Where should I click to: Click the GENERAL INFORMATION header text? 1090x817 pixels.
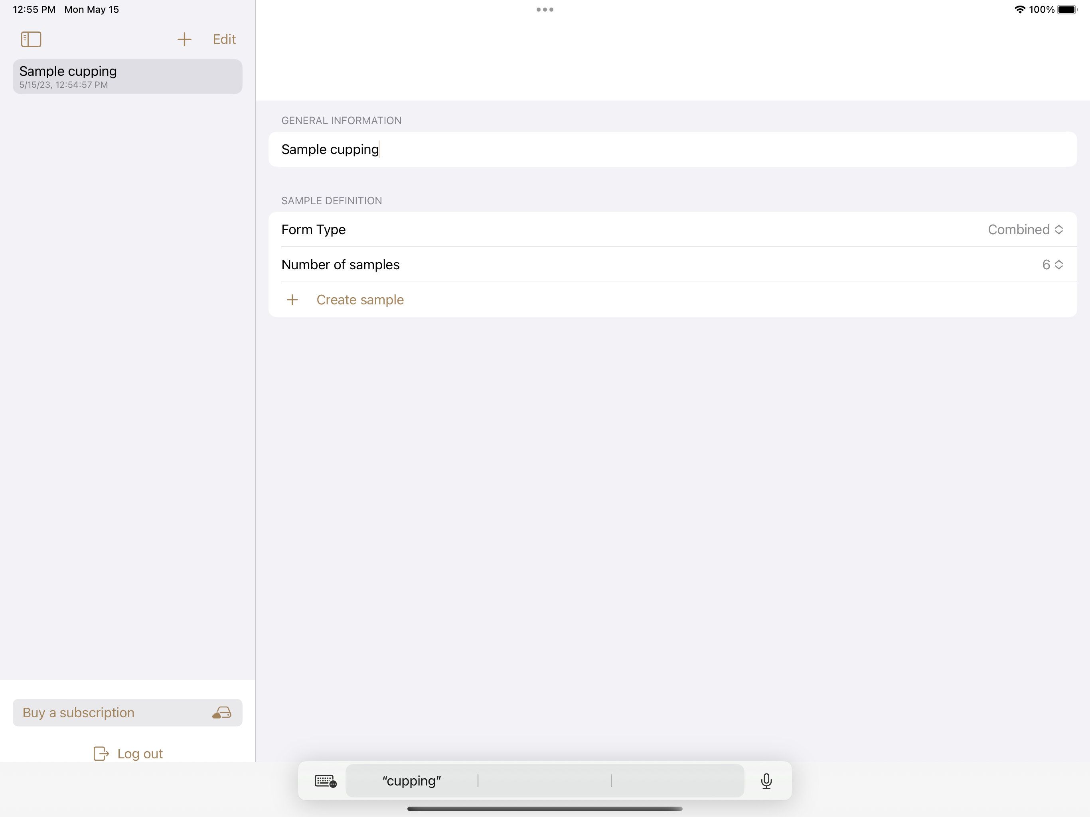point(342,121)
